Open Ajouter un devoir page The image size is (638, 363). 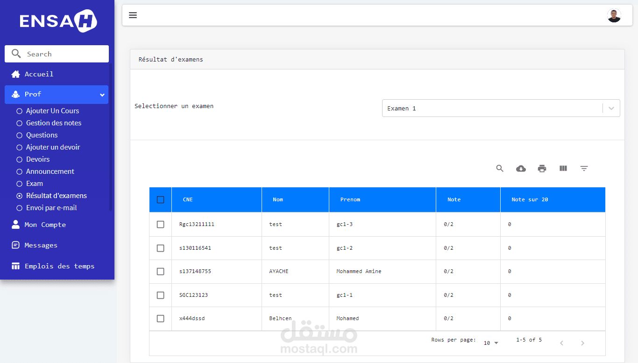click(x=53, y=147)
